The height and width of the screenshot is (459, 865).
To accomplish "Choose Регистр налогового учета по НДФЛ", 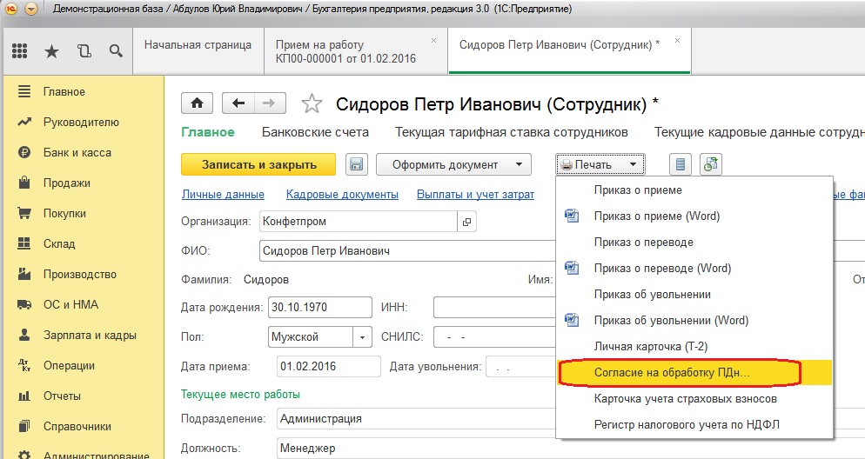I will [x=694, y=424].
